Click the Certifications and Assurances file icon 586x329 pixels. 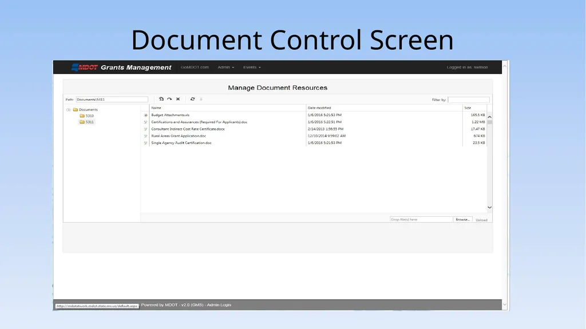146,122
